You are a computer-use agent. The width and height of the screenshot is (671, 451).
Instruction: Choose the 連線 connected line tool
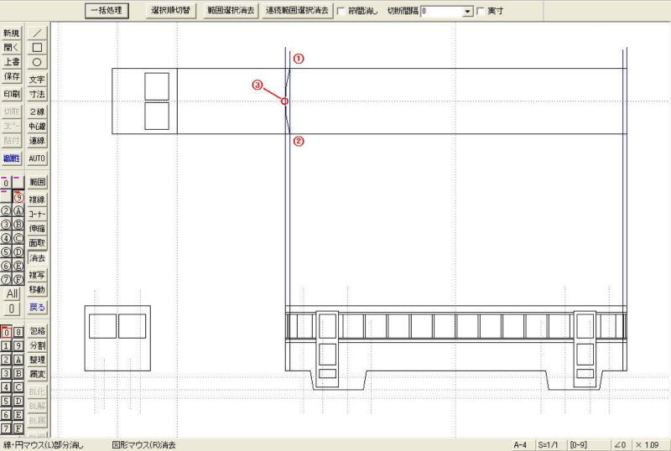pos(37,141)
